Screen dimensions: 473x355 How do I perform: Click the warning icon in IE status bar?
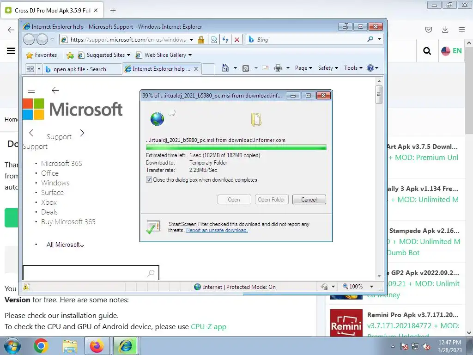(26, 287)
